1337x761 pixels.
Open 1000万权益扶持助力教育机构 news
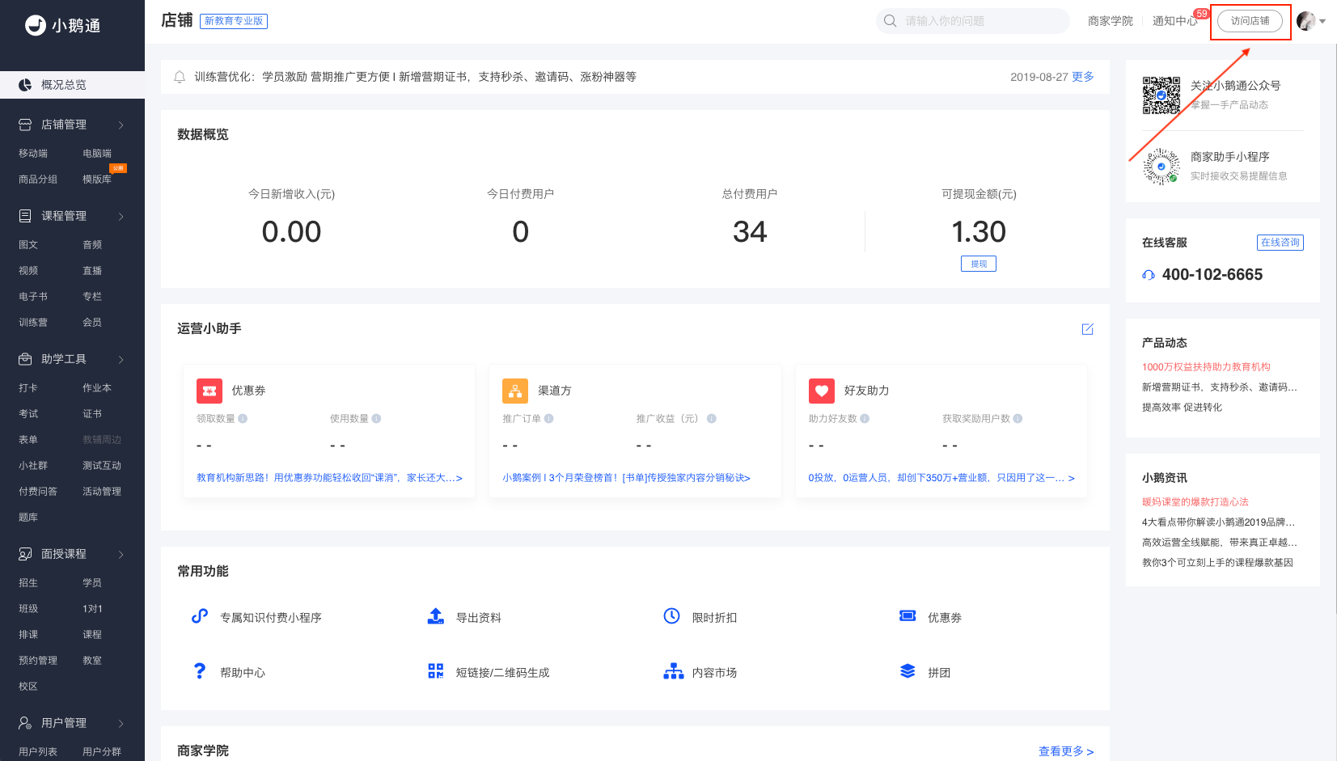[1206, 367]
